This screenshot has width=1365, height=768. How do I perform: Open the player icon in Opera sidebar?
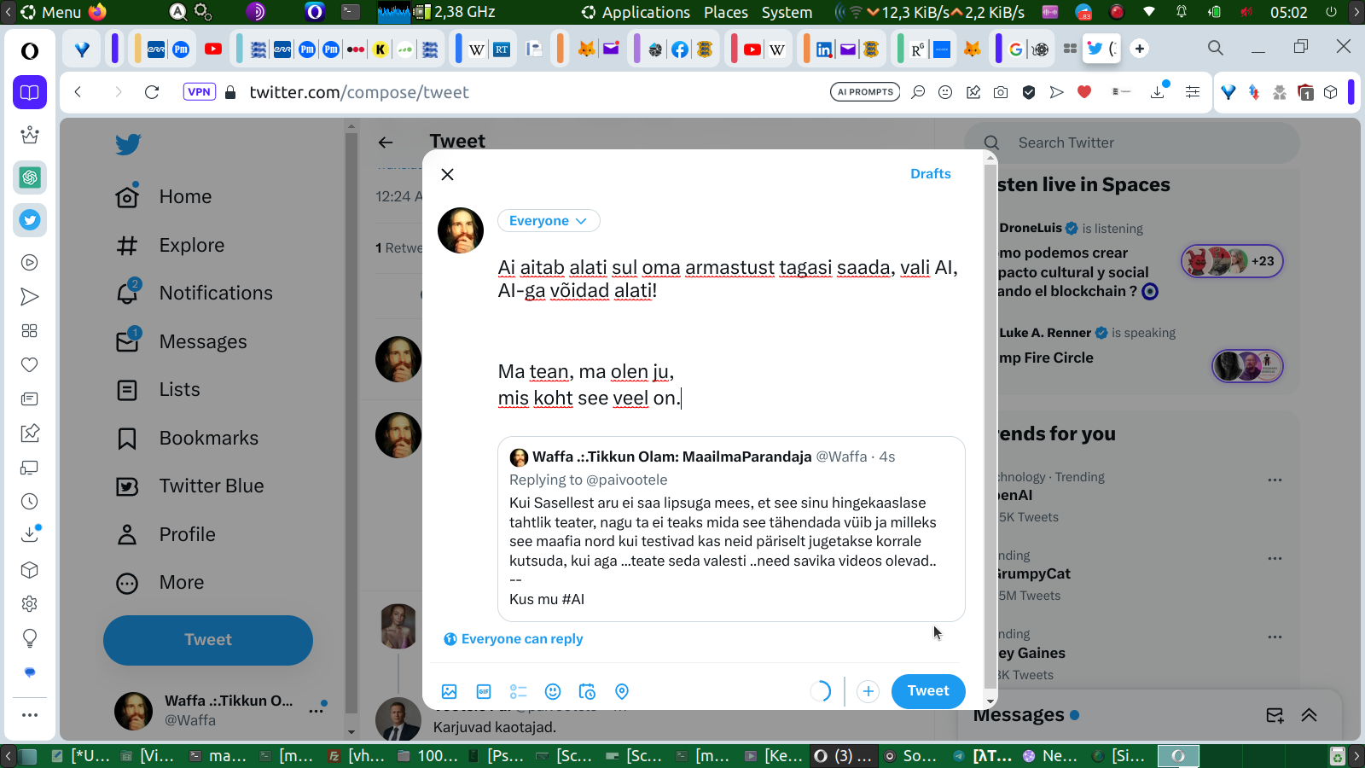click(x=30, y=263)
